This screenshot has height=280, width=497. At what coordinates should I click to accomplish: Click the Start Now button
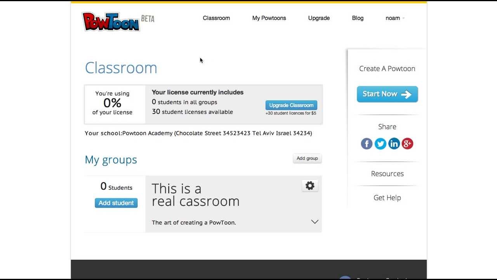387,94
